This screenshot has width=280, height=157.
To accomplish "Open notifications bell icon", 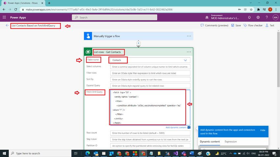I will (249, 17).
